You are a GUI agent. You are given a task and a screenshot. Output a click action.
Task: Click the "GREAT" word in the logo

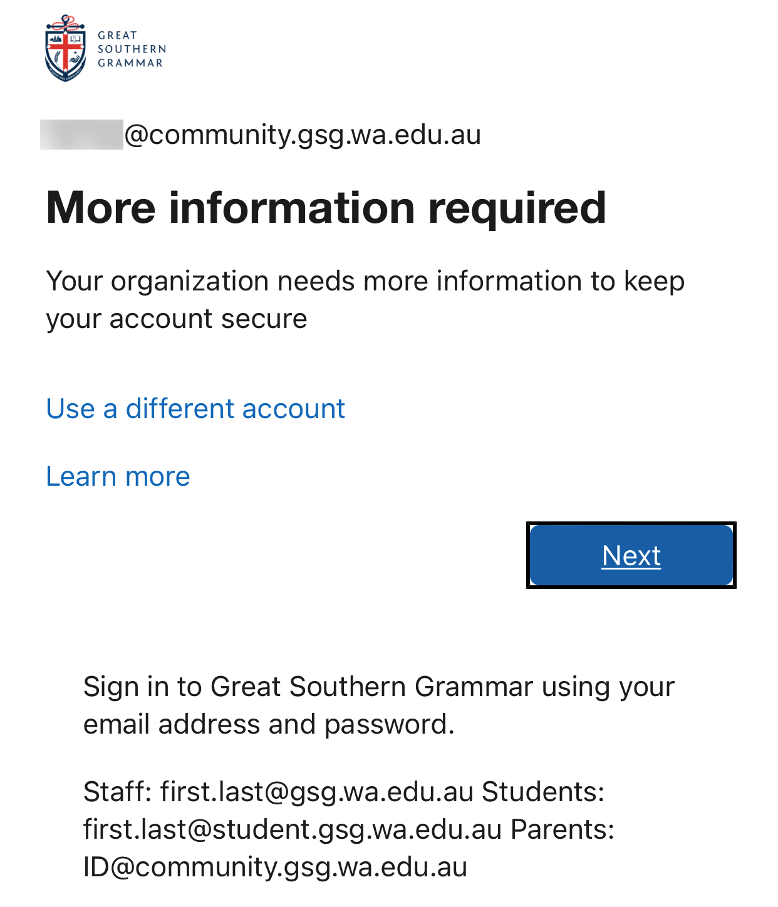tap(117, 36)
